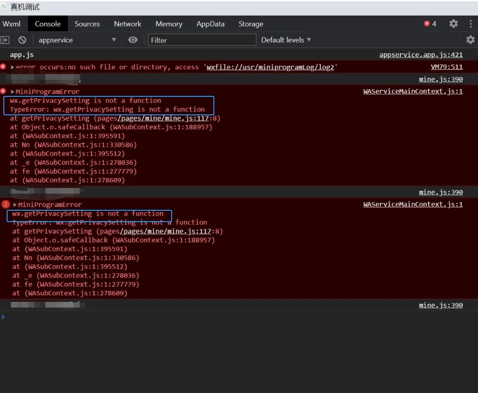Viewport: 478px width, 393px height.
Task: Open console settings gear beside Default levels
Action: tap(470, 40)
